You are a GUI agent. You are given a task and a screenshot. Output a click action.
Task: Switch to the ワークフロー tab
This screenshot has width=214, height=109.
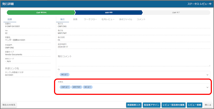coord(90,20)
